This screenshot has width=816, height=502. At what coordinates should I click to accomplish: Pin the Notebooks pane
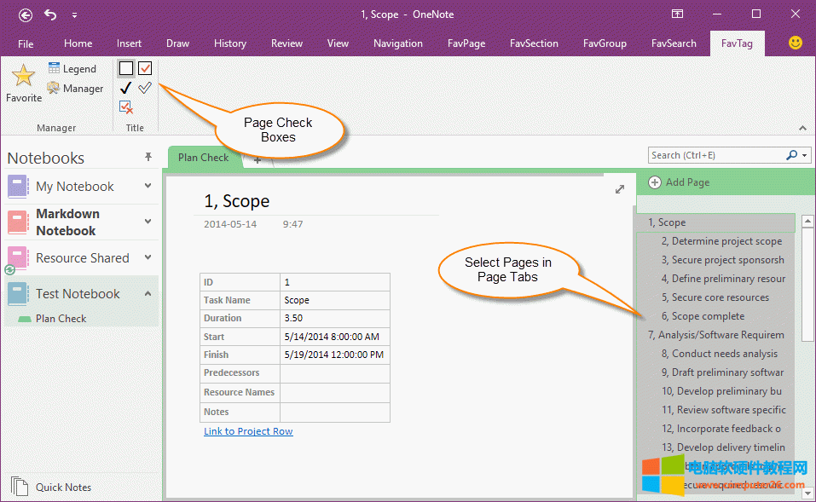pyautogui.click(x=148, y=158)
